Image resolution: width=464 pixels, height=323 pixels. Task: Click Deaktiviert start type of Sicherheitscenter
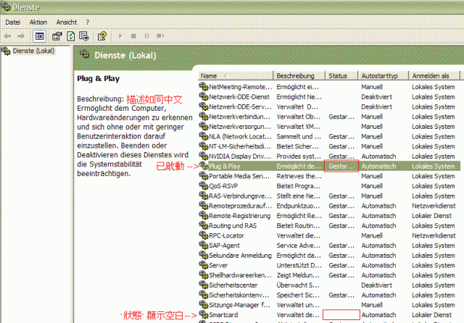click(376, 285)
